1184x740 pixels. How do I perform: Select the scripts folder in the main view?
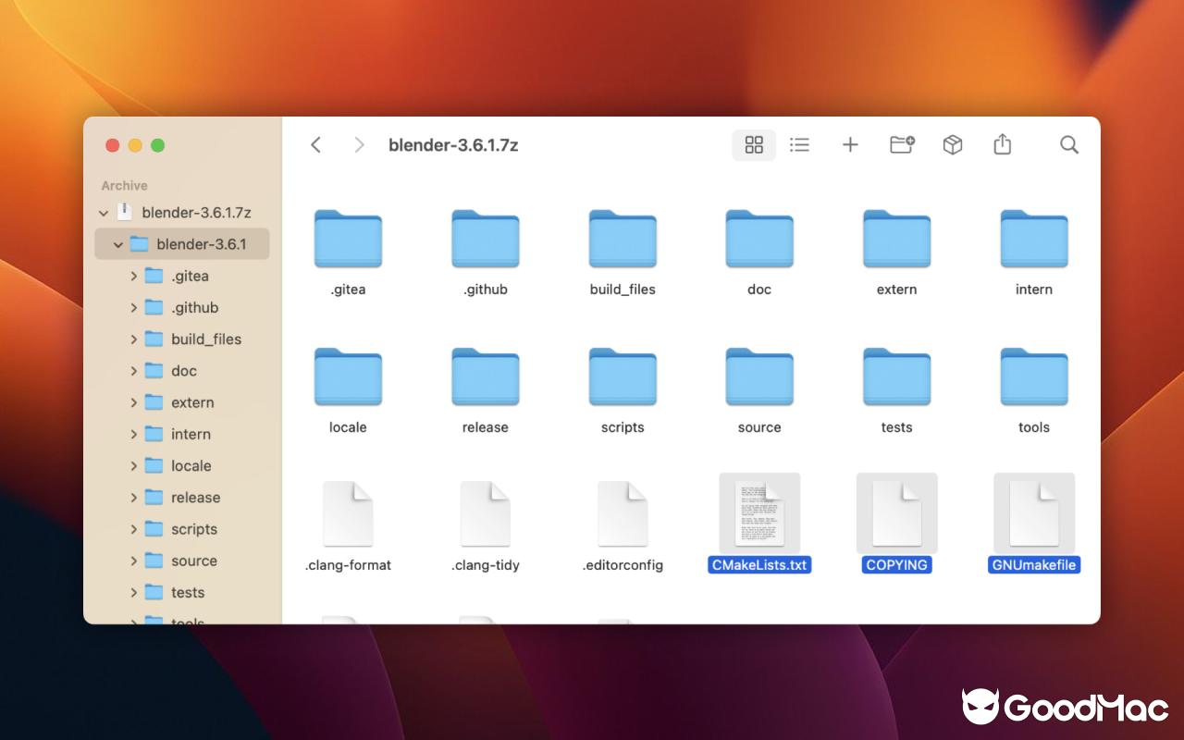623,377
